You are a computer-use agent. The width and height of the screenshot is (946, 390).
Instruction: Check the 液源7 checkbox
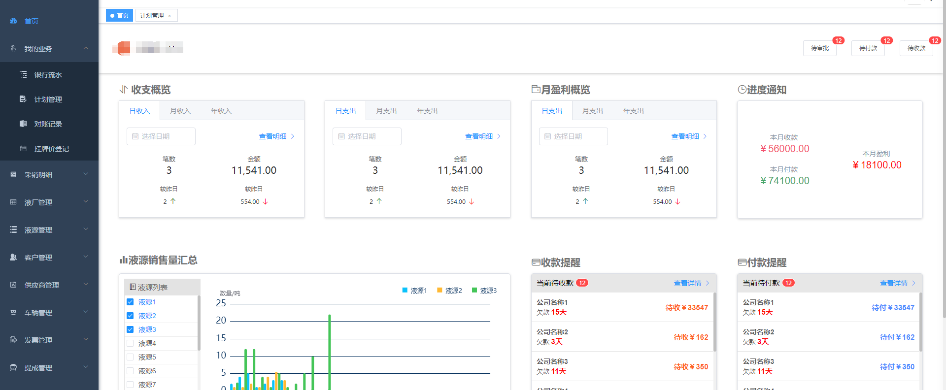[x=130, y=385]
